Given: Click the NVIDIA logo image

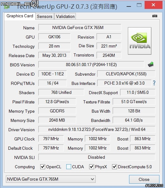Looking at the screenshot, I should coord(140,41).
